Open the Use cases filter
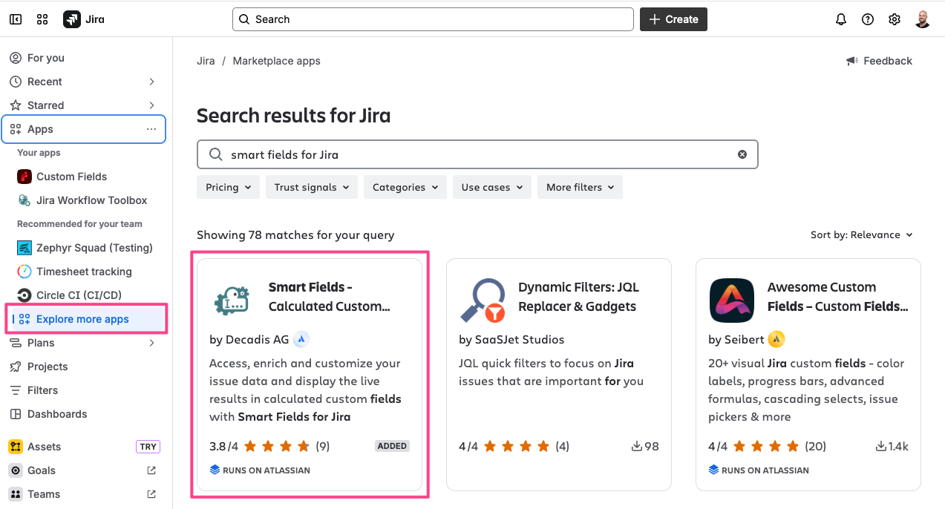The image size is (945, 509). click(492, 187)
